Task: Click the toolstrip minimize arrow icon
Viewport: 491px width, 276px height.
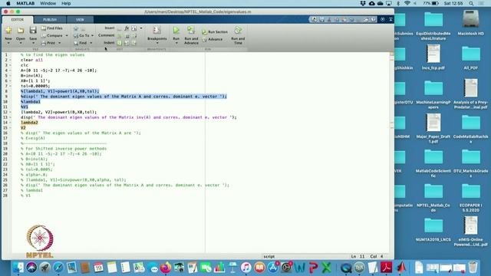Action: pos(390,19)
